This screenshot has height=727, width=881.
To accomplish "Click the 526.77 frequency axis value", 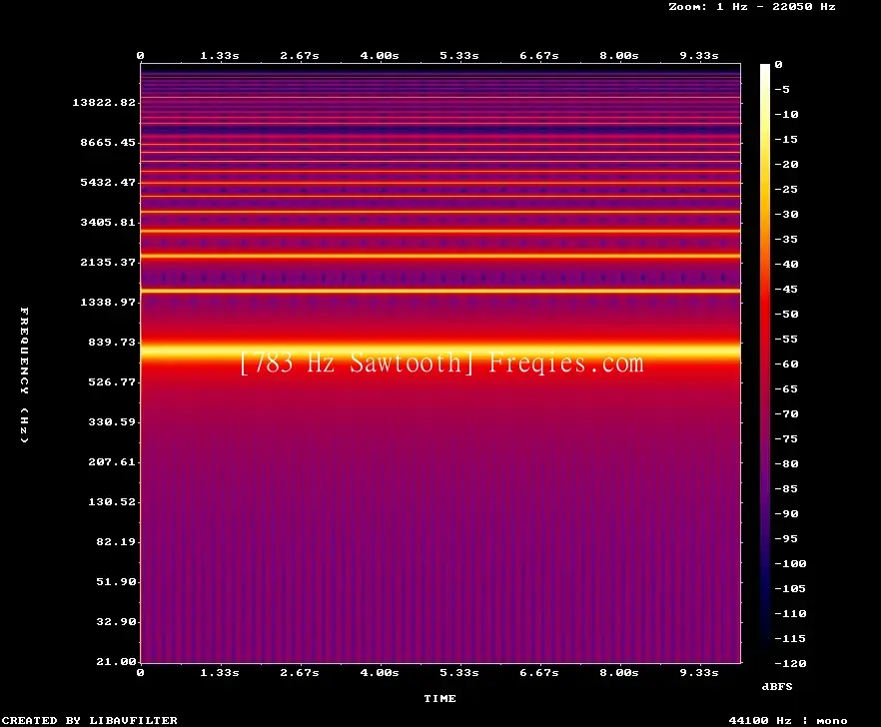I will [x=112, y=381].
